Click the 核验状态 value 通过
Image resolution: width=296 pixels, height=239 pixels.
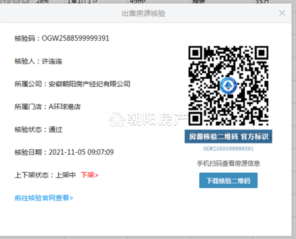[55, 130]
